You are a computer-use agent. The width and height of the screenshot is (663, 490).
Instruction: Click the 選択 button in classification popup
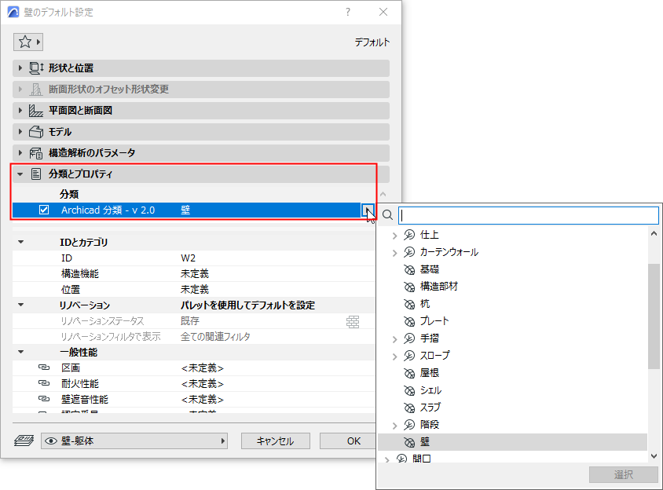(624, 475)
